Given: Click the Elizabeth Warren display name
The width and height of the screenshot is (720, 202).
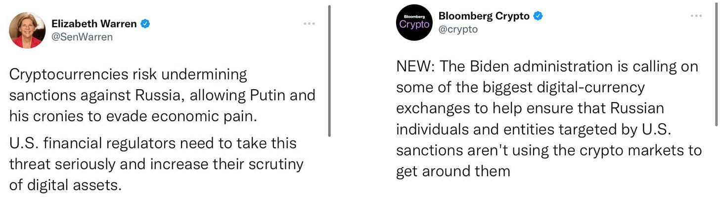Looking at the screenshot, I should pyautogui.click(x=94, y=24).
